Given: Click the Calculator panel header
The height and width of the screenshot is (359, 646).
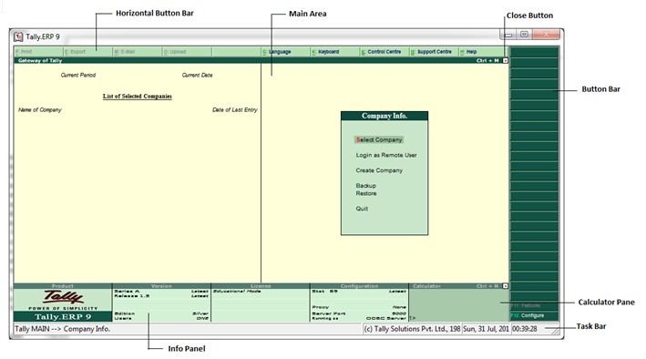Looking at the screenshot, I should 458,285.
